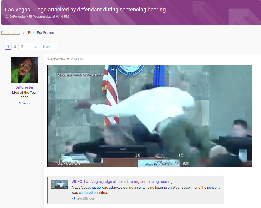Select page 1 of the thread

[8, 46]
